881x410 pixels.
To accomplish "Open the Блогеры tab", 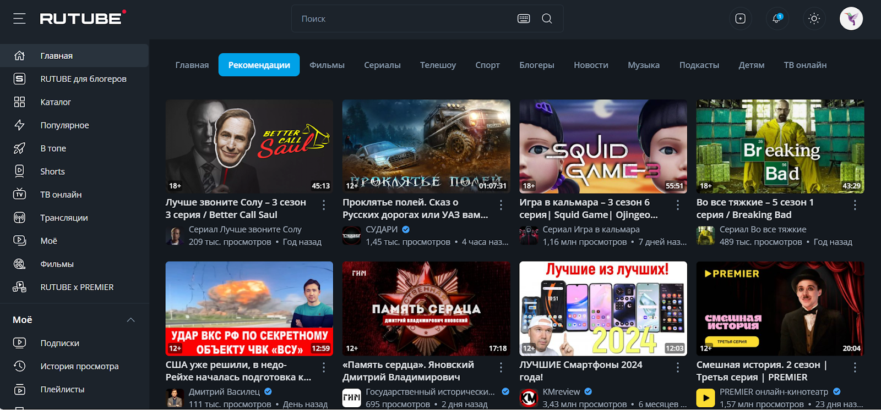I will [537, 65].
